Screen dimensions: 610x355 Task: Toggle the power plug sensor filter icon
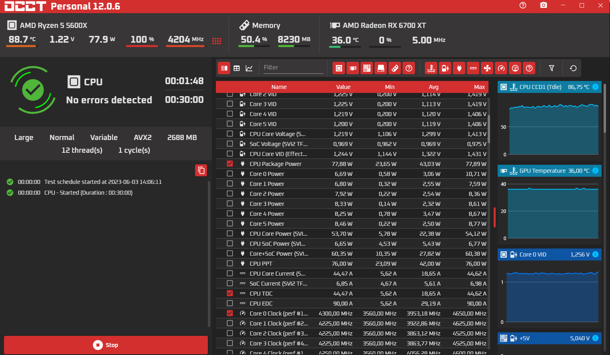pyautogui.click(x=459, y=68)
